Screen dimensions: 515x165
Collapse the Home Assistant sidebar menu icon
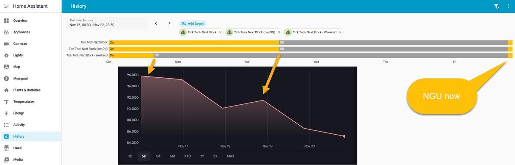pyautogui.click(x=6, y=6)
